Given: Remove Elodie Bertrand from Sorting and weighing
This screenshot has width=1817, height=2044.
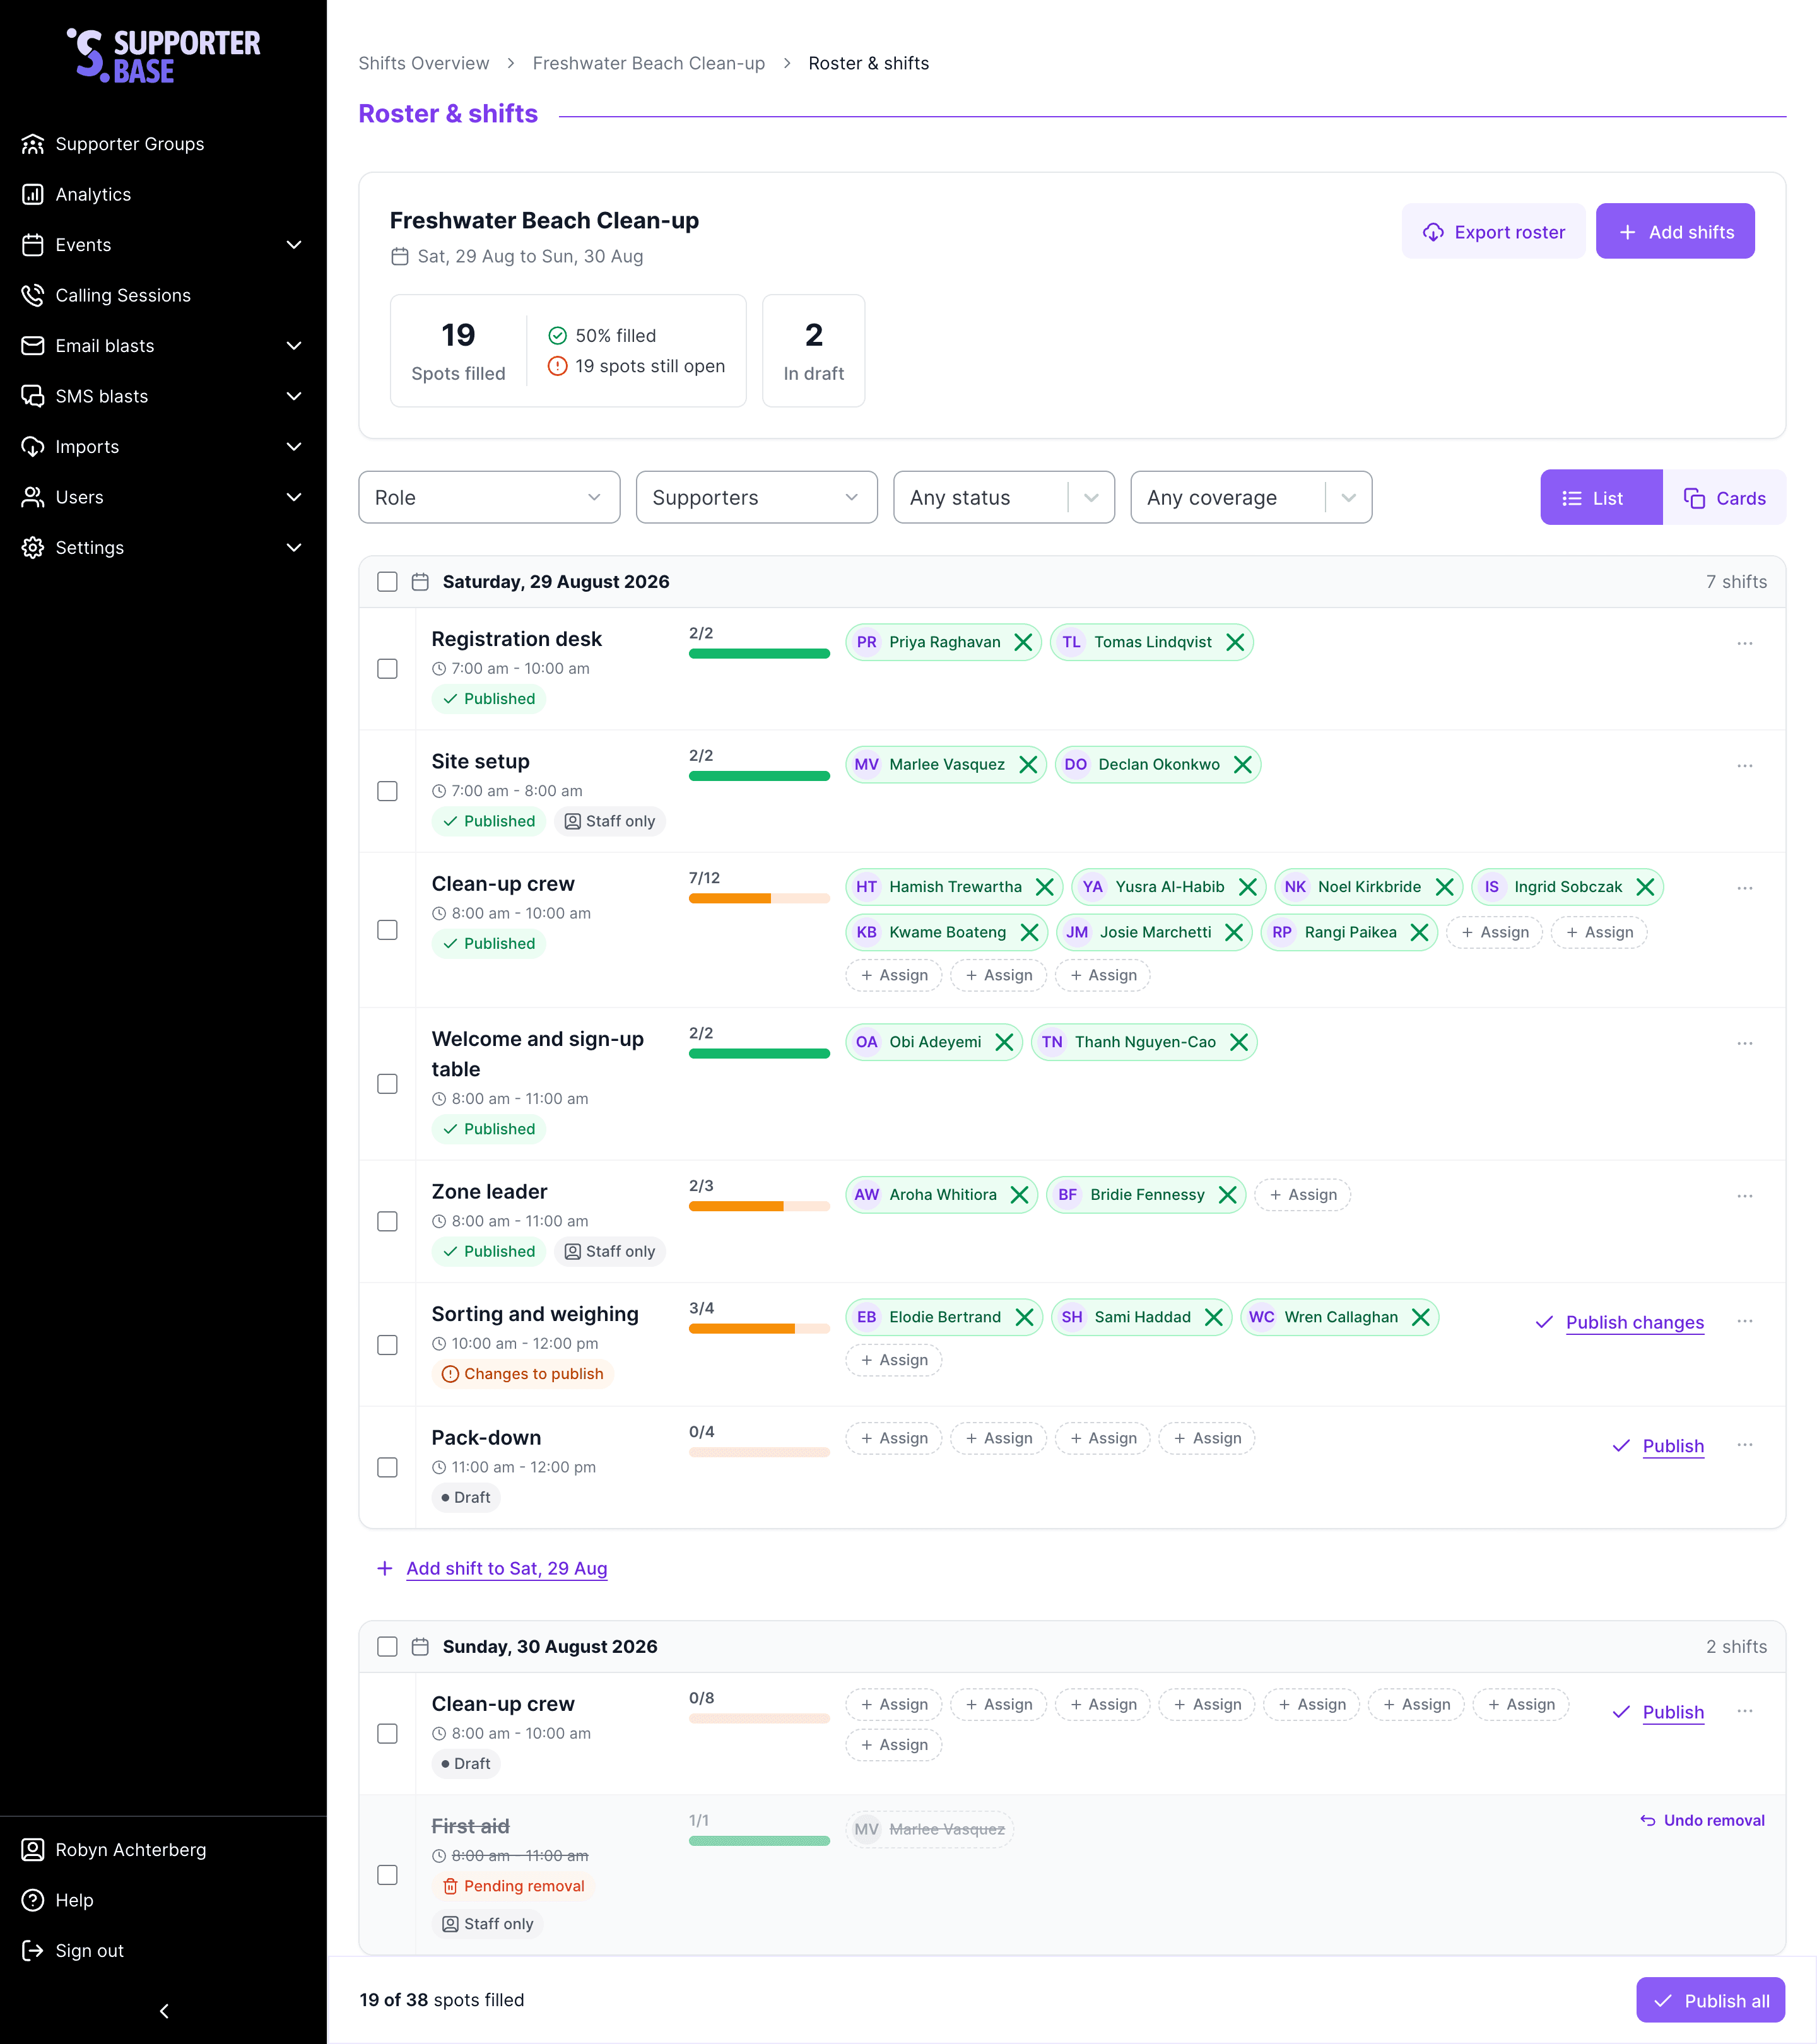Looking at the screenshot, I should [x=1024, y=1317].
